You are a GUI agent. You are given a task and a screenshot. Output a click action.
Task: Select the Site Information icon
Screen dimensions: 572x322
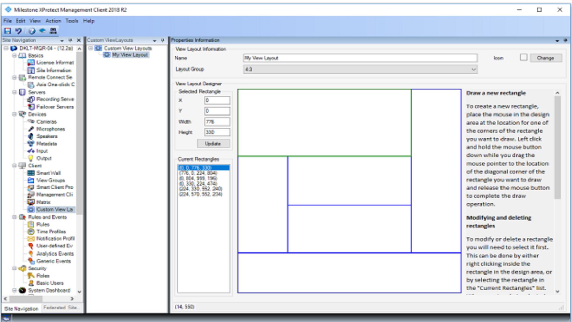pyautogui.click(x=31, y=70)
